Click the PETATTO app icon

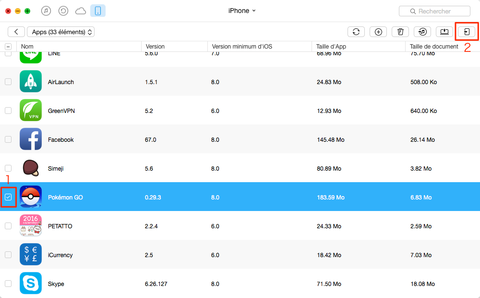(x=31, y=225)
